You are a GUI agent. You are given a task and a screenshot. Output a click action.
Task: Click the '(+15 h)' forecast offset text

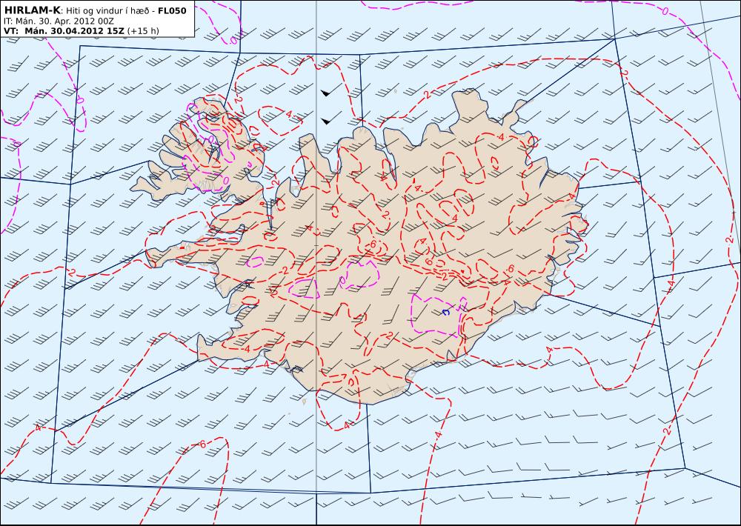143,31
